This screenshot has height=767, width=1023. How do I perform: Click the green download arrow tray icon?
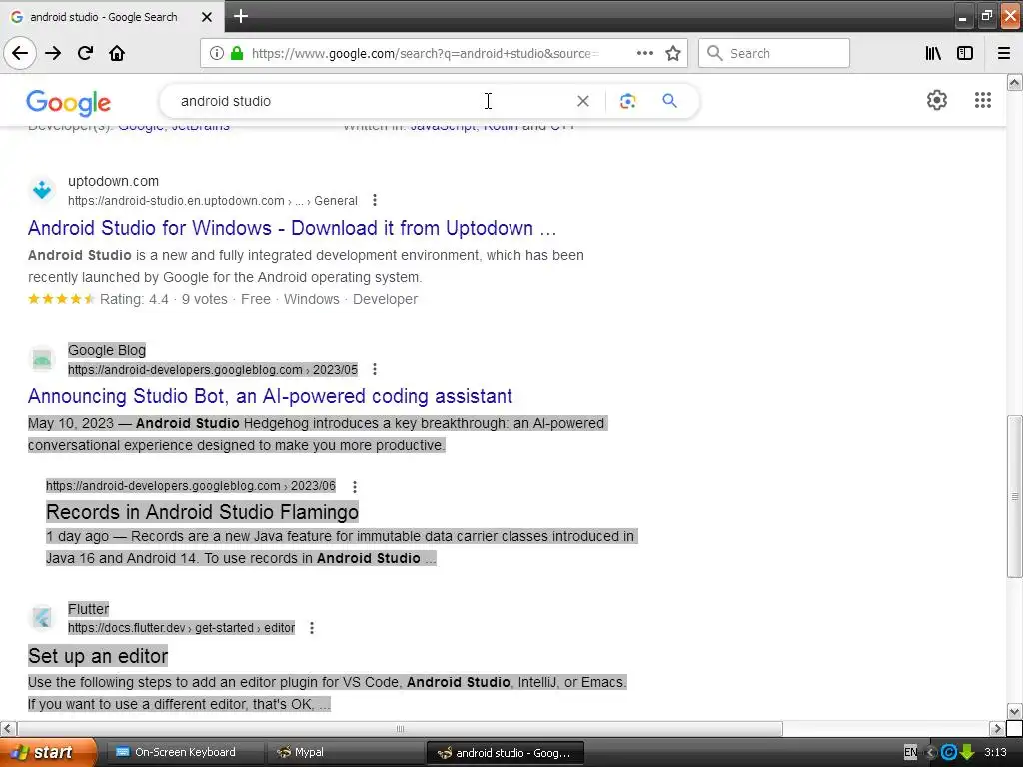tap(967, 753)
